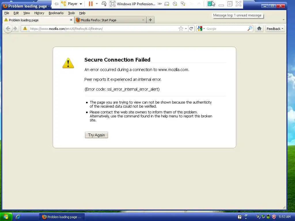295x221 pixels.
Task: Click the 'Windows XP Profession...' VM title
Action: [x=136, y=4]
